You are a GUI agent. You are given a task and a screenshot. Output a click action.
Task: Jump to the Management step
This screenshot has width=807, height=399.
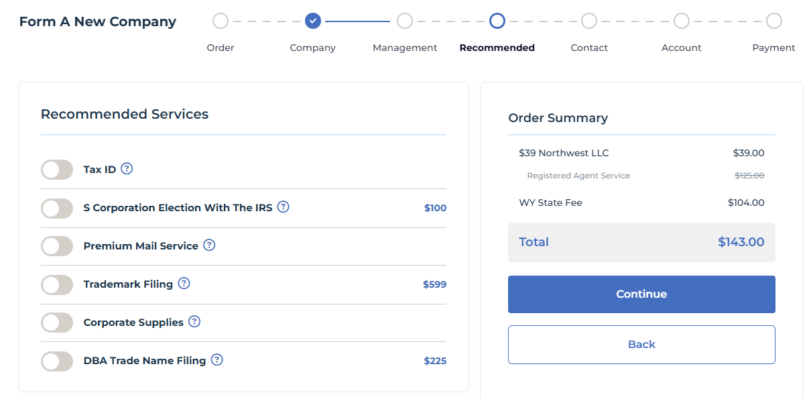pos(405,21)
